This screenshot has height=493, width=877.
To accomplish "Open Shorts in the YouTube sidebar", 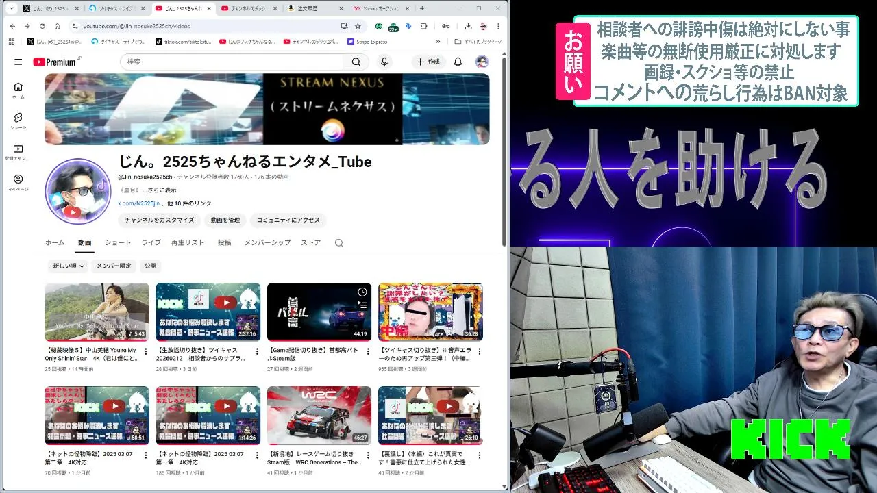I will [x=18, y=121].
